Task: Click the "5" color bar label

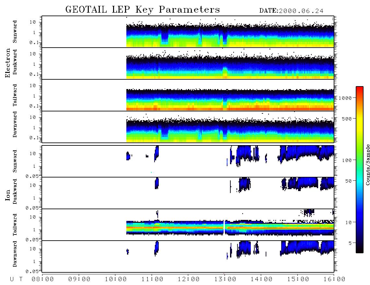Action: [350, 243]
